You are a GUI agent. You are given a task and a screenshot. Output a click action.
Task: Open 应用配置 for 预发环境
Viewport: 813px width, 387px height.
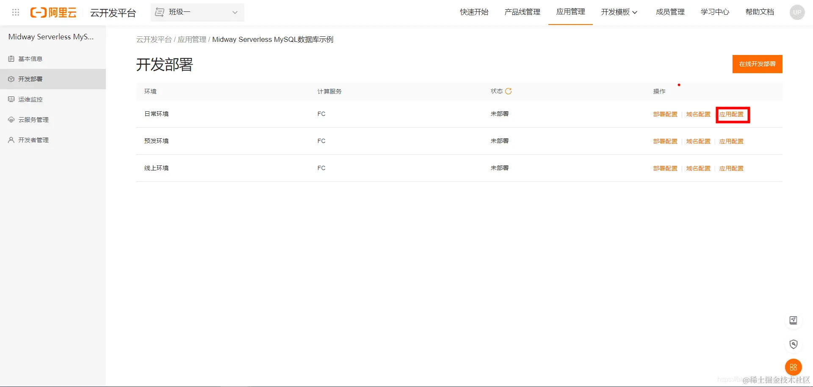click(731, 141)
